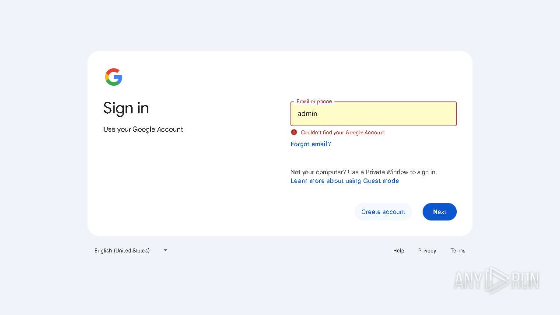
Task: Click the 'Use your Google Account' text
Action: tap(143, 129)
